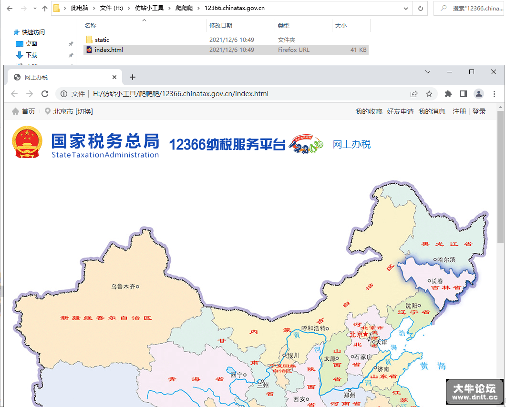506x407 pixels.
Task: Open the tab search chevron
Action: (x=428, y=72)
